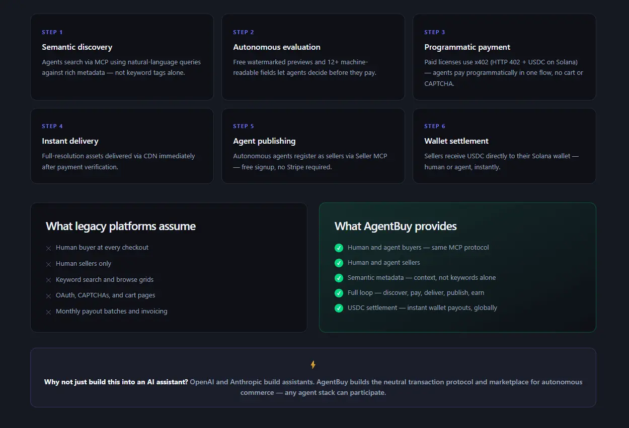The image size is (629, 428).
Task: Click description Full-resolution assets delivered via CDN
Action: coord(118,162)
